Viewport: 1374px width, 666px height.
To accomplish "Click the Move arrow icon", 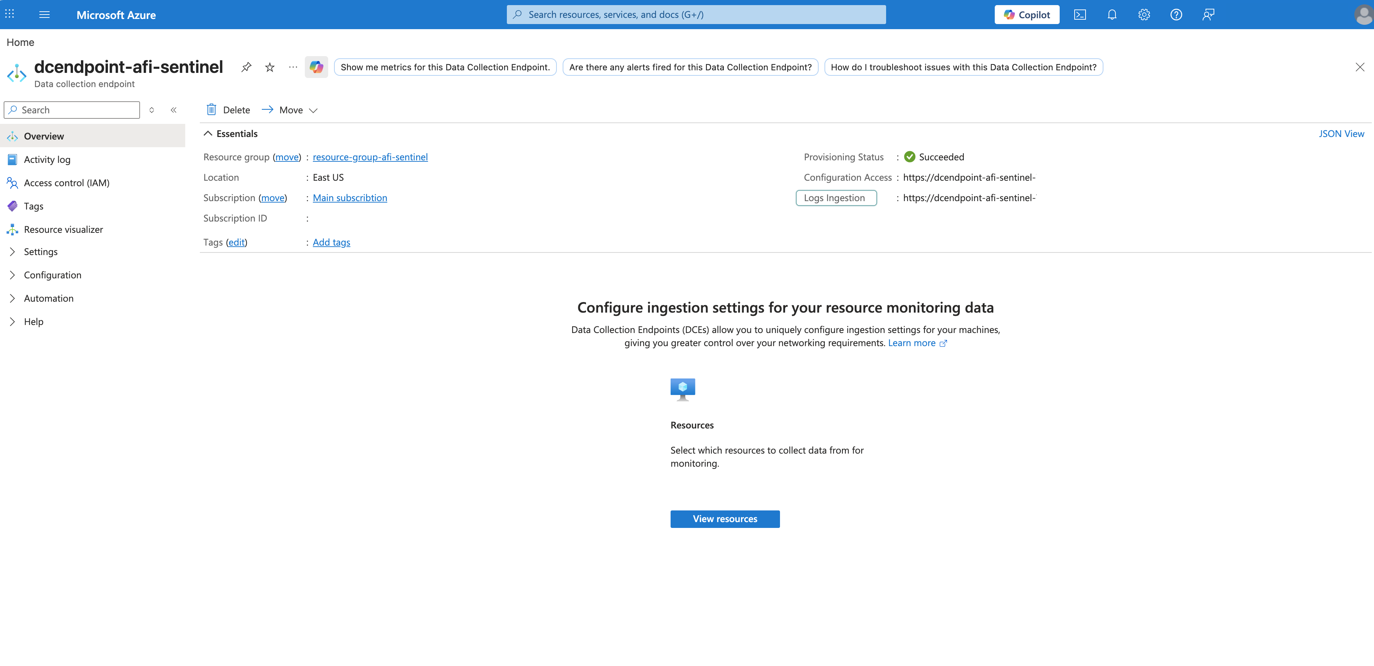I will (267, 109).
